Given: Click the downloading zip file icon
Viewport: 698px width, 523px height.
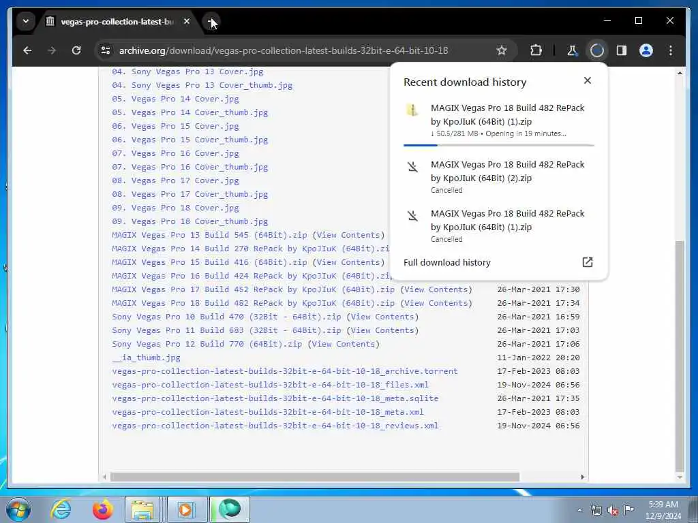Looking at the screenshot, I should (x=412, y=110).
